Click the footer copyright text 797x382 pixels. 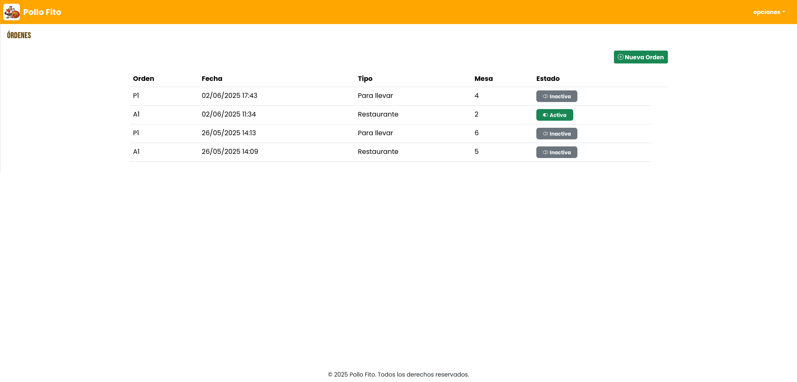click(398, 375)
